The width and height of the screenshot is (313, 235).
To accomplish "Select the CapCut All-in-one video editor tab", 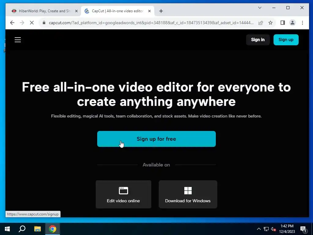I will (117, 11).
